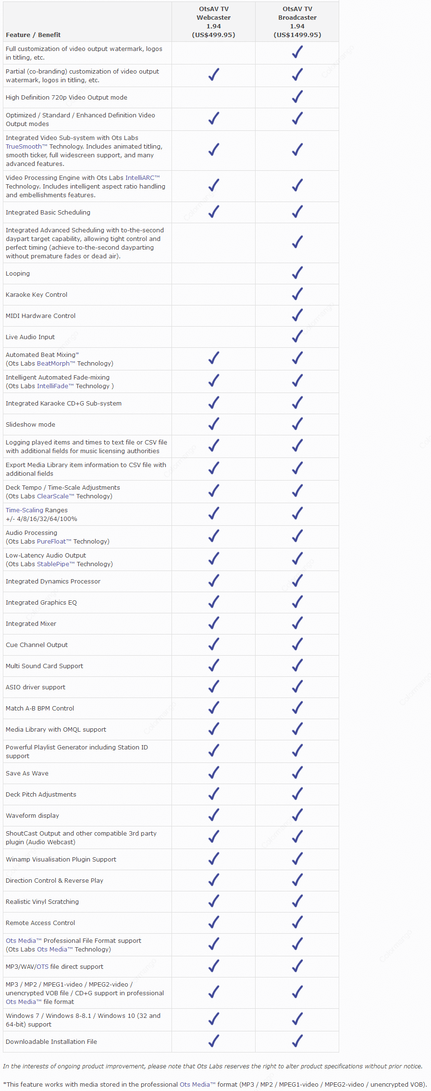Follow the IntelliFade link

point(52,386)
